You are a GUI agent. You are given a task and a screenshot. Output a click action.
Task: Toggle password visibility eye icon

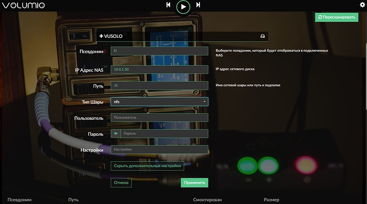pos(115,133)
